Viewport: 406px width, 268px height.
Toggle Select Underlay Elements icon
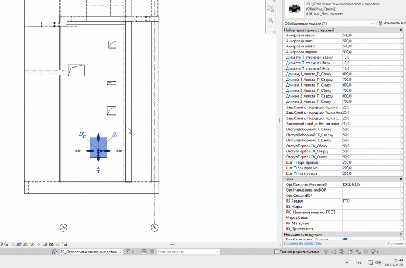(334, 252)
